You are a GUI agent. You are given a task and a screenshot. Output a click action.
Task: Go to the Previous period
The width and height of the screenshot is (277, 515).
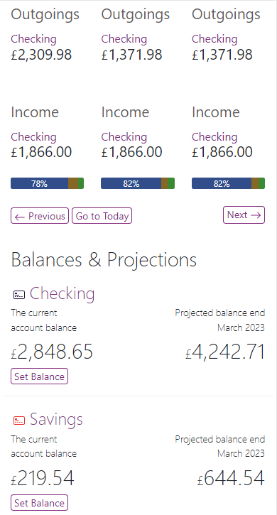click(40, 216)
